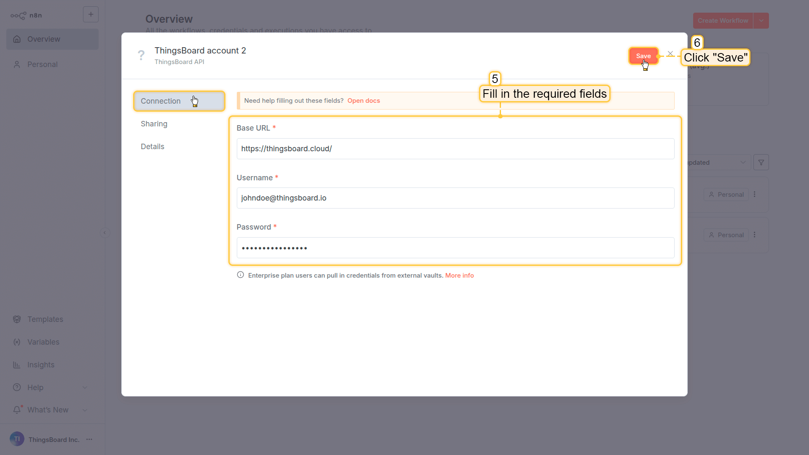Viewport: 809px width, 455px height.
Task: Click the Save button
Action: tap(643, 56)
